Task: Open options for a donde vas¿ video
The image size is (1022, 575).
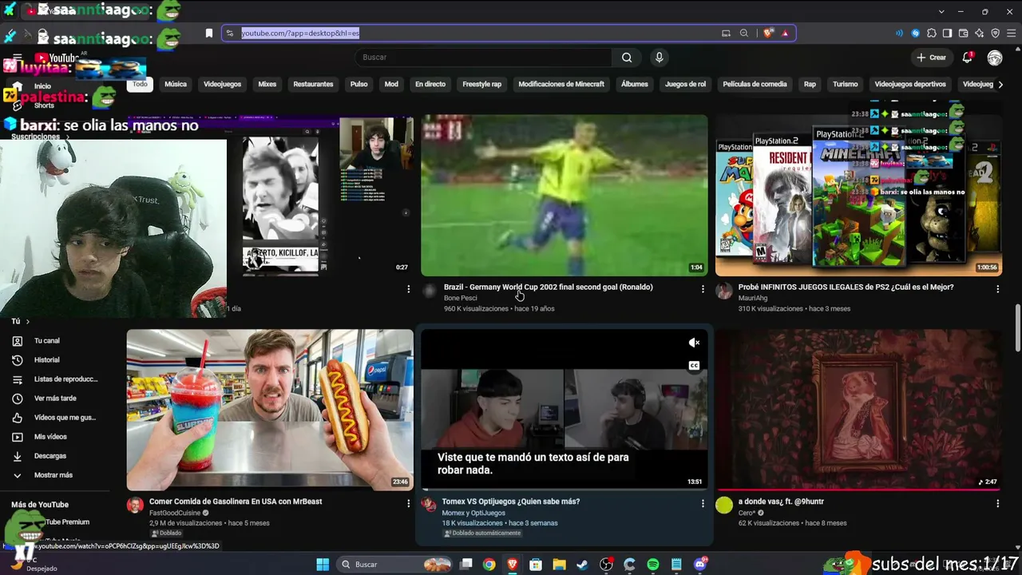Action: pyautogui.click(x=997, y=504)
